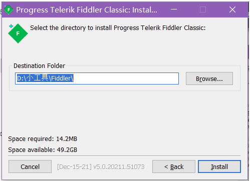This screenshot has width=250, height=181.
Task: Start installation with the Install button
Action: tap(219, 166)
